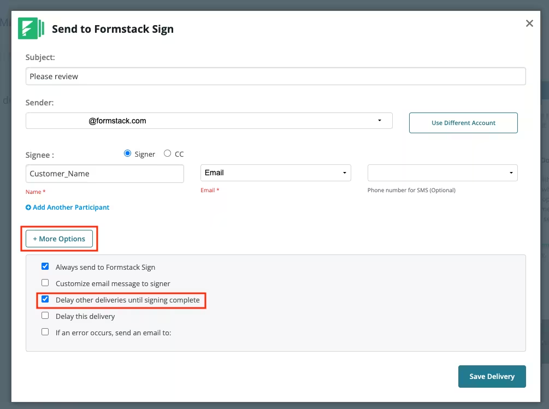Click Save Delivery
The width and height of the screenshot is (549, 409).
pos(491,376)
